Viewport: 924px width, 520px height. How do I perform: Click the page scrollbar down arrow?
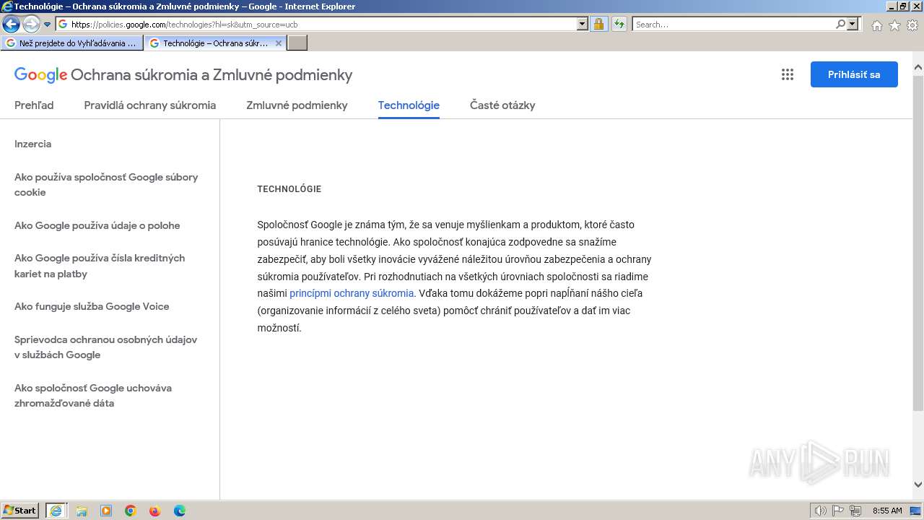(918, 485)
